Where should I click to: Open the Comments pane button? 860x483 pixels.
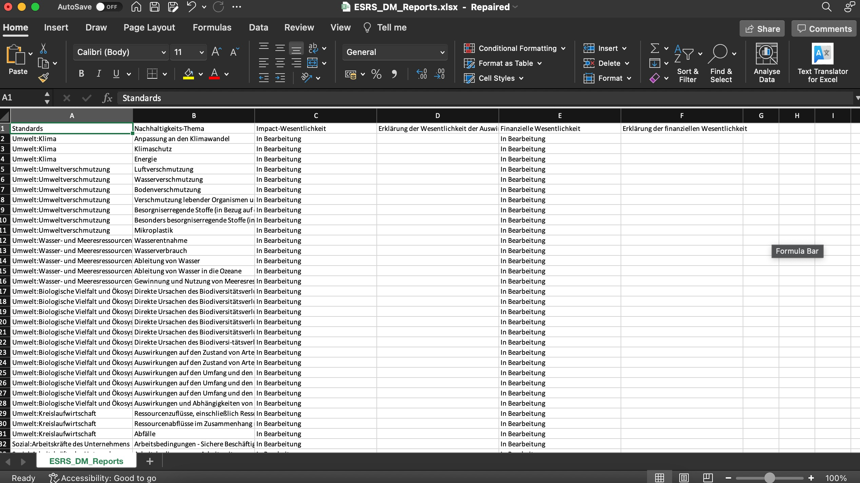(x=824, y=29)
